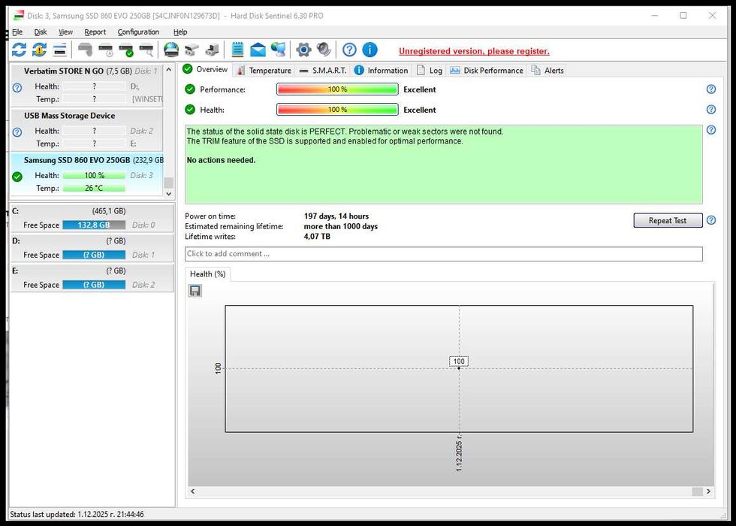Click the health graph horizontal scrollbar thumb
The width and height of the screenshot is (736, 526).
(x=697, y=491)
